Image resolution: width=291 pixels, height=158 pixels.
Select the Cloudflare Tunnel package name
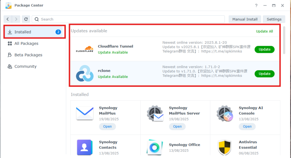(x=115, y=46)
